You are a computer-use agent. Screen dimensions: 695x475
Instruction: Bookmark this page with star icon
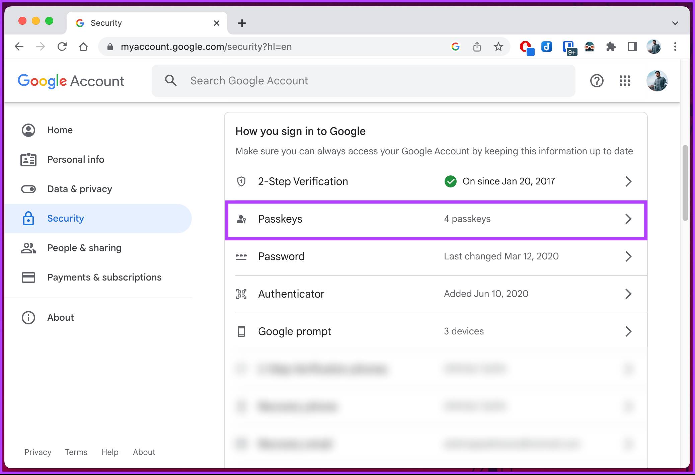[x=498, y=47]
